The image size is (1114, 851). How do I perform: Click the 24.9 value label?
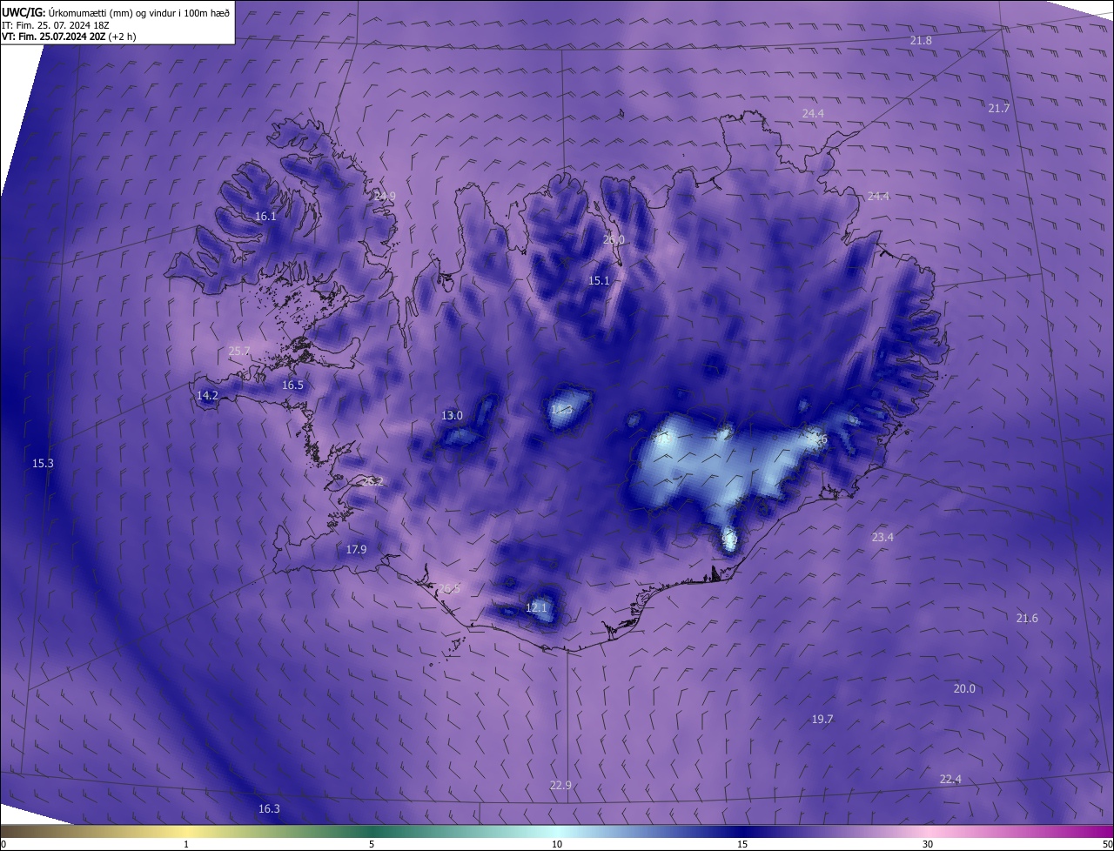tap(385, 197)
